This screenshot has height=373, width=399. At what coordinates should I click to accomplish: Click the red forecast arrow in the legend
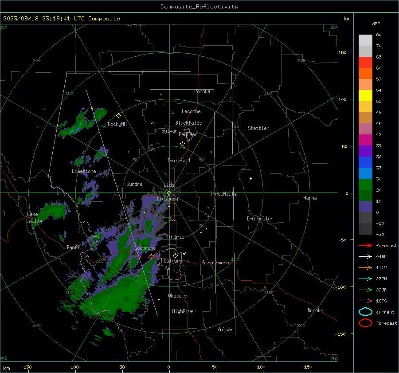coord(365,245)
